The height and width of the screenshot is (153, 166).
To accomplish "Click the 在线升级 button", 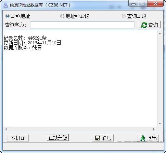I will click(x=58, y=138).
